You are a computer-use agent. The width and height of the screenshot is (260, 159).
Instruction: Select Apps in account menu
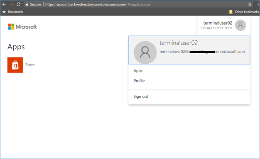(x=138, y=71)
